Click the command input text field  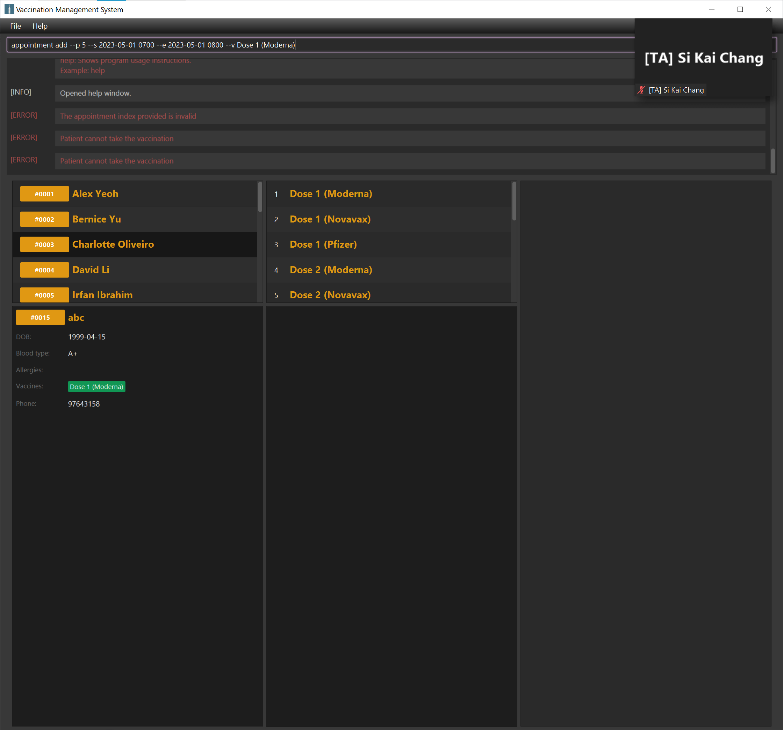[315, 45]
